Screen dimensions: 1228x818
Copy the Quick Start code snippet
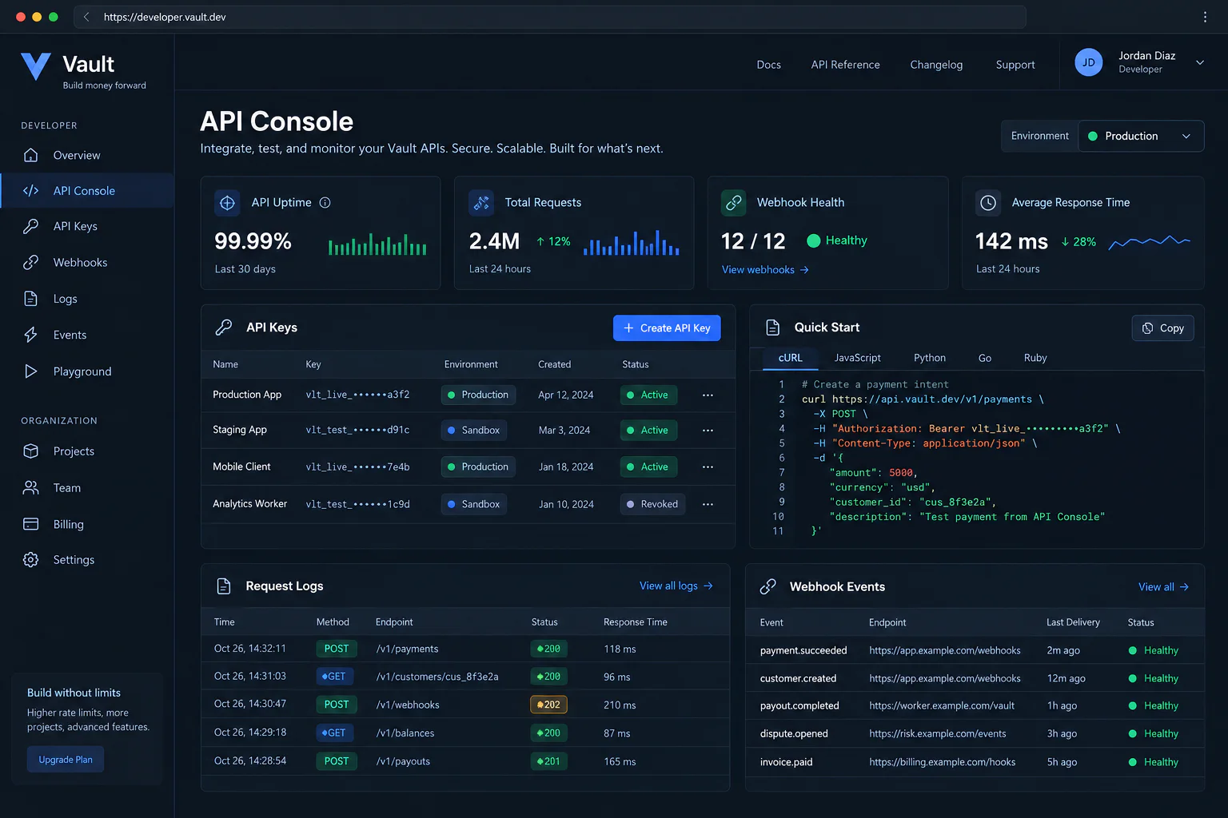pos(1163,328)
